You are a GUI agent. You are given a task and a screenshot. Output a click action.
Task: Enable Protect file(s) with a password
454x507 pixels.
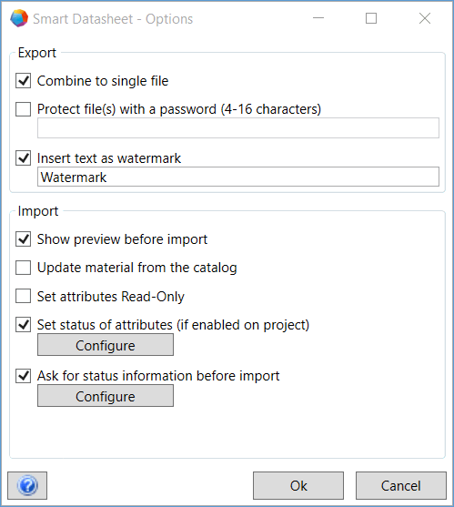pyautogui.click(x=24, y=109)
